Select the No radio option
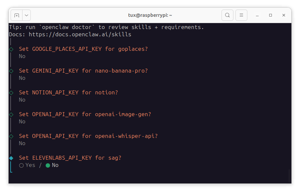The width and height of the screenshot is (300, 193). (48, 165)
